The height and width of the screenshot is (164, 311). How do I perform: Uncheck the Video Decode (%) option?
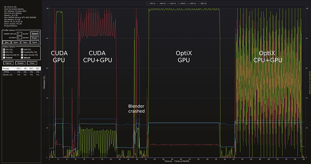[22, 55]
